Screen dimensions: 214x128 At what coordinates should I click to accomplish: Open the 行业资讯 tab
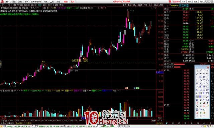click(27, 123)
